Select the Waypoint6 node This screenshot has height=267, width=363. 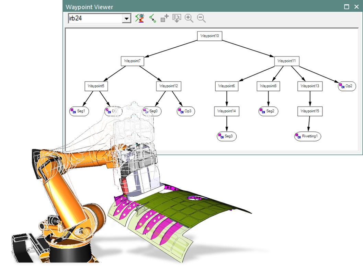click(227, 86)
